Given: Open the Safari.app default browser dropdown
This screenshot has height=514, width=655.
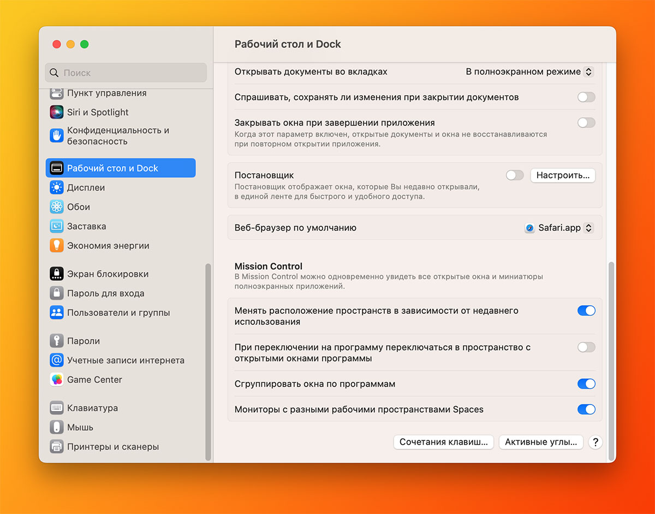Looking at the screenshot, I should click(559, 228).
